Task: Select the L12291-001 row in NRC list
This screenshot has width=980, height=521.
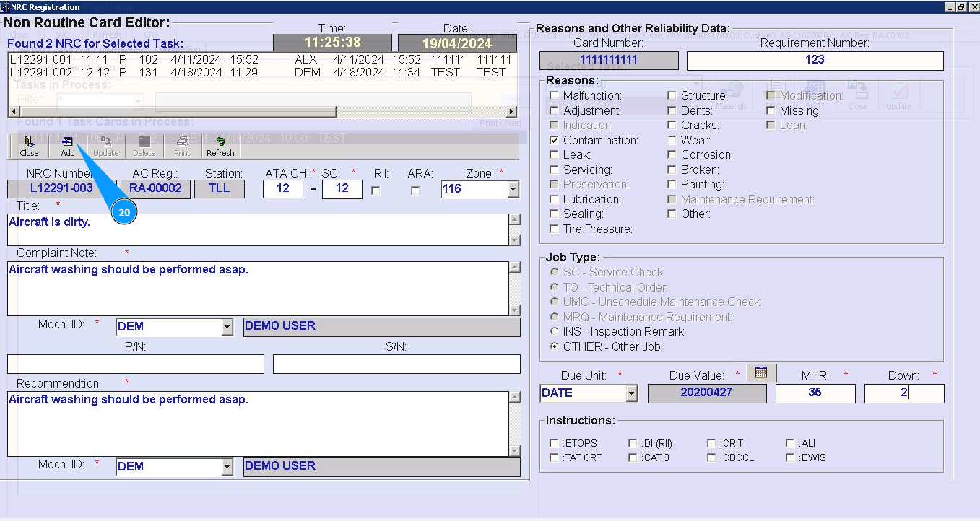Action: coord(261,60)
